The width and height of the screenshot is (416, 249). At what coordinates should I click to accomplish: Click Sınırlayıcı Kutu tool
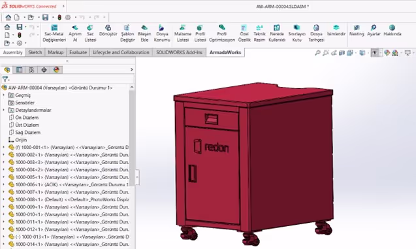[297, 33]
